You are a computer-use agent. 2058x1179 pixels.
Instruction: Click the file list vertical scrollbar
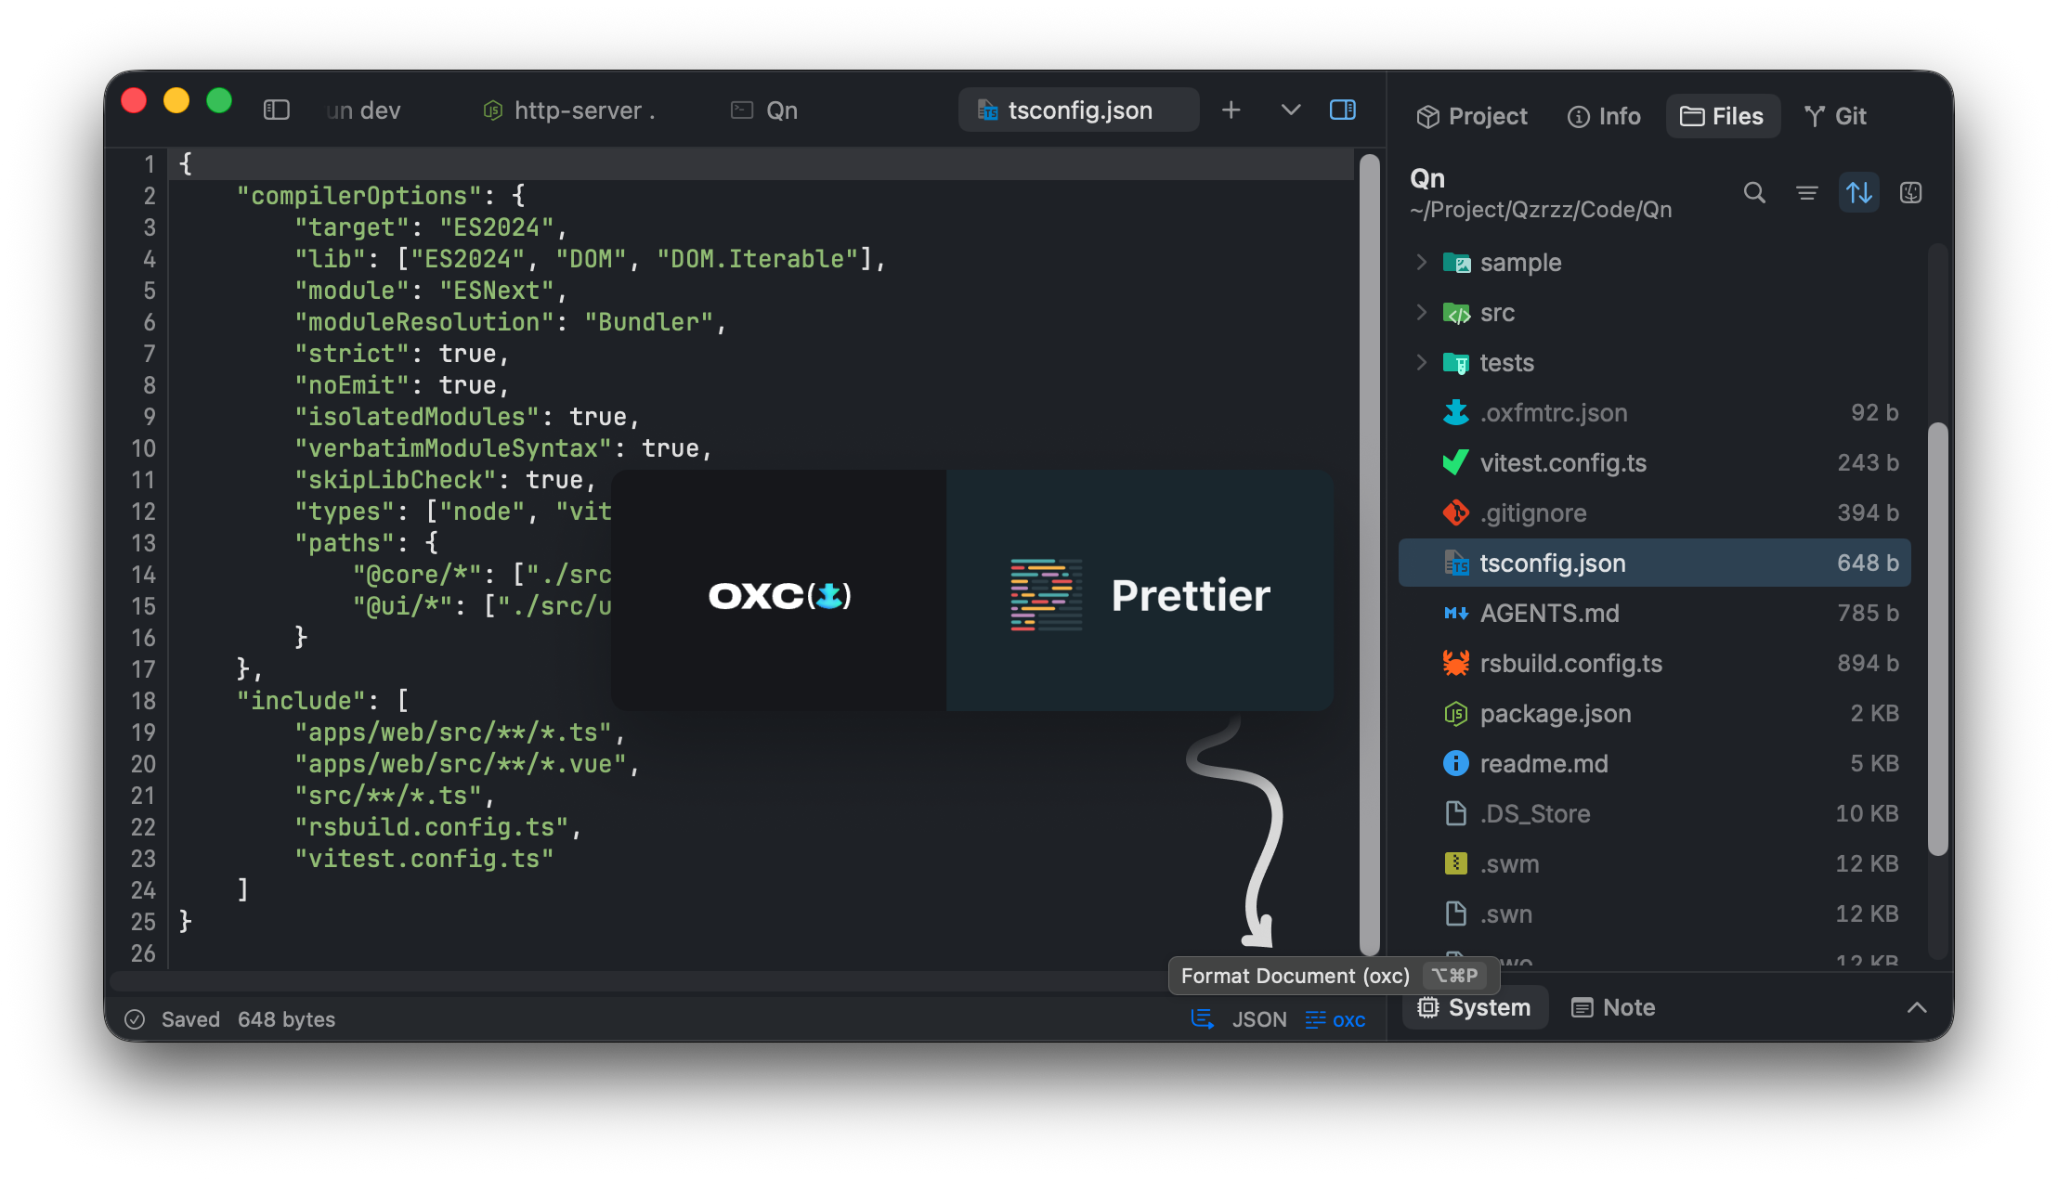point(1937,639)
